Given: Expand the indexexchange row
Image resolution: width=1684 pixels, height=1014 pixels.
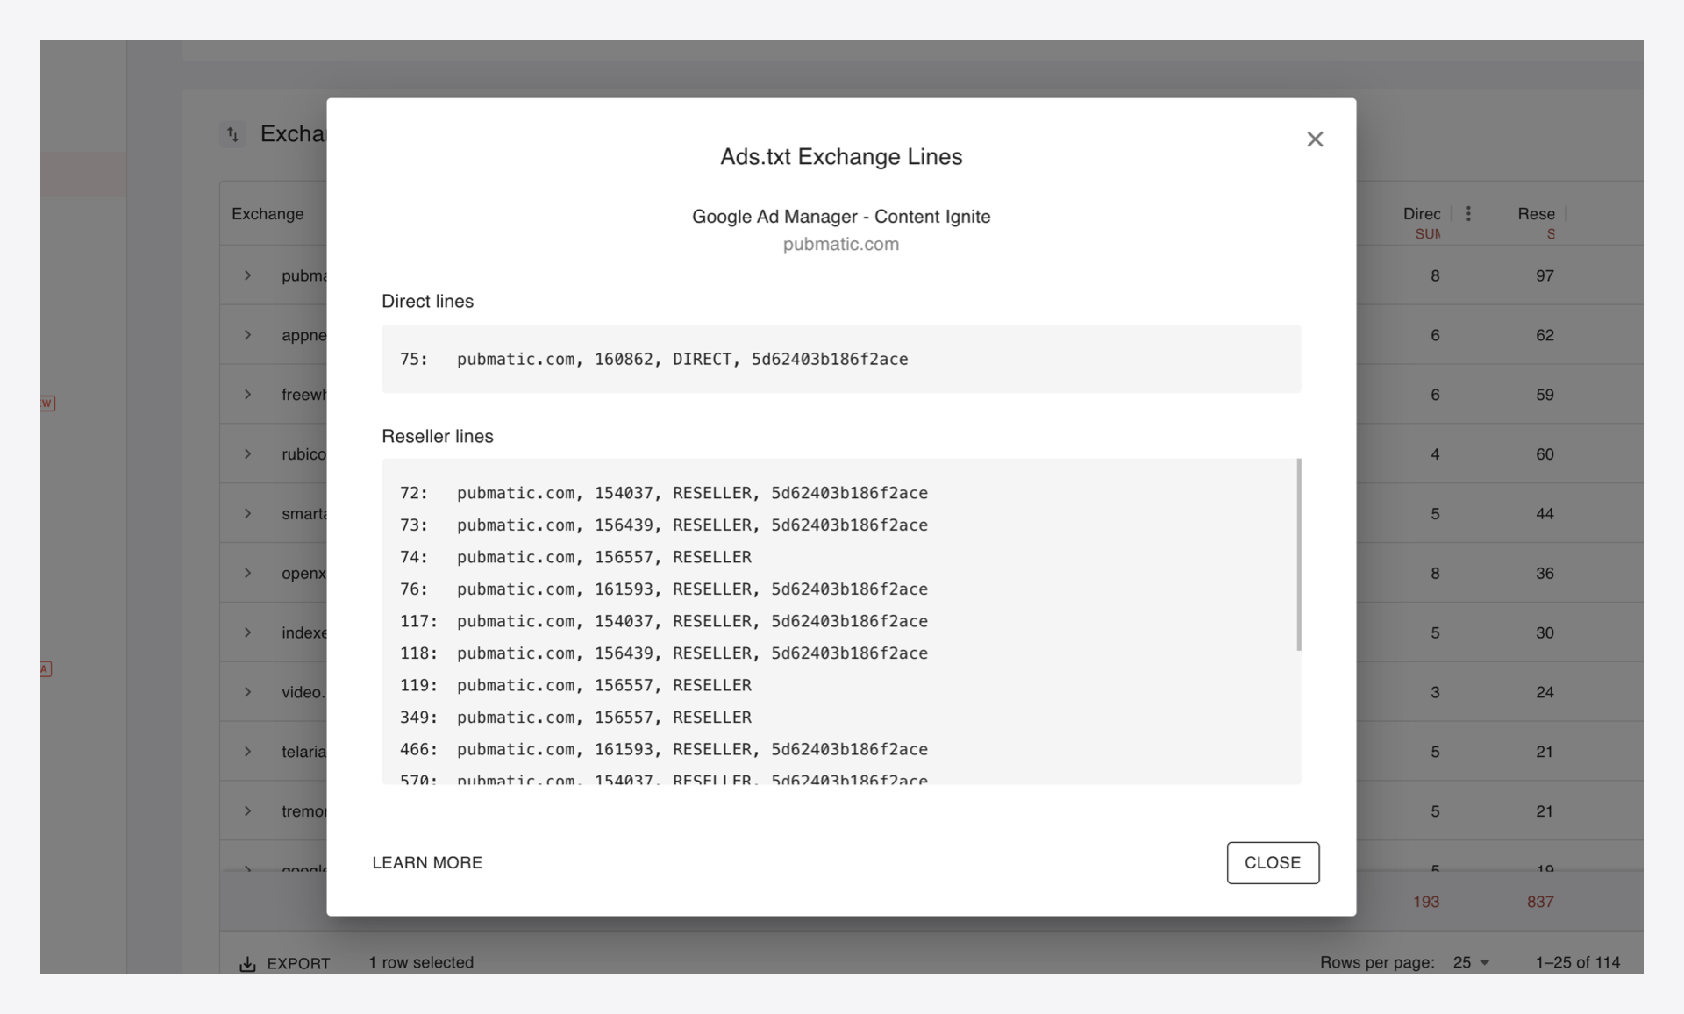Looking at the screenshot, I should pos(248,632).
